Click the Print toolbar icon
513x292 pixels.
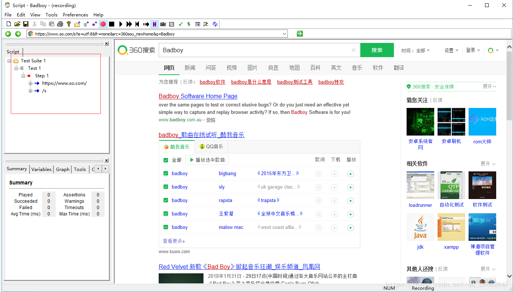(60, 24)
